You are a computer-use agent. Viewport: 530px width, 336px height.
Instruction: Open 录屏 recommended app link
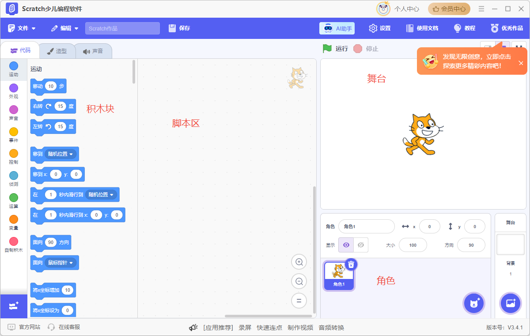tap(245, 328)
